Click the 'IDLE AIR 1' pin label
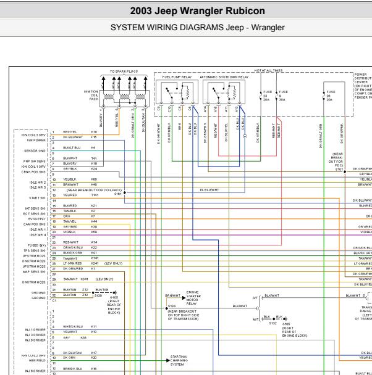Screen dimensions: 372x375 coord(38,229)
